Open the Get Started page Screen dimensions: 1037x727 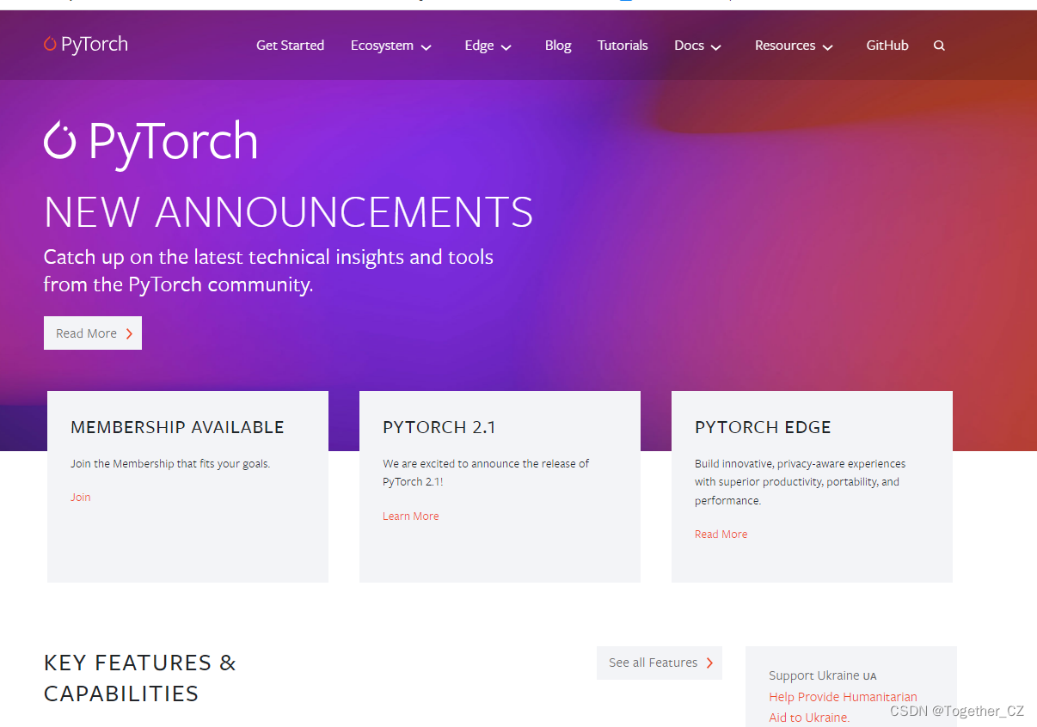[x=290, y=46]
